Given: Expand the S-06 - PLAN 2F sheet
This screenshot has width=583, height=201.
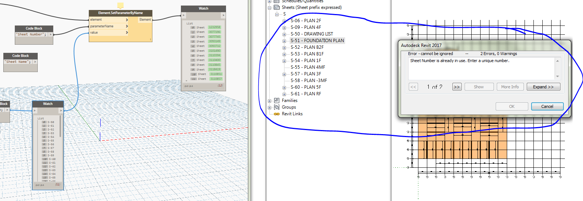Looking at the screenshot, I should [x=284, y=21].
